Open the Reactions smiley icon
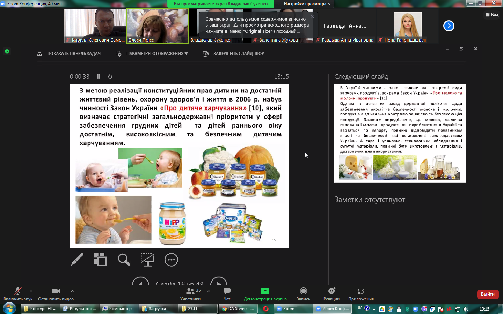 click(331, 294)
